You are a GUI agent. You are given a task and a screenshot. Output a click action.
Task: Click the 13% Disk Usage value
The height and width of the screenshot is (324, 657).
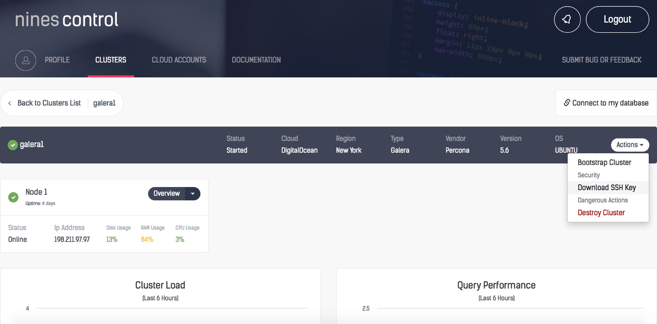[112, 240]
